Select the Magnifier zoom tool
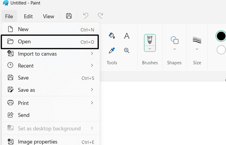Viewport: 226px width, 145px height. tap(127, 51)
